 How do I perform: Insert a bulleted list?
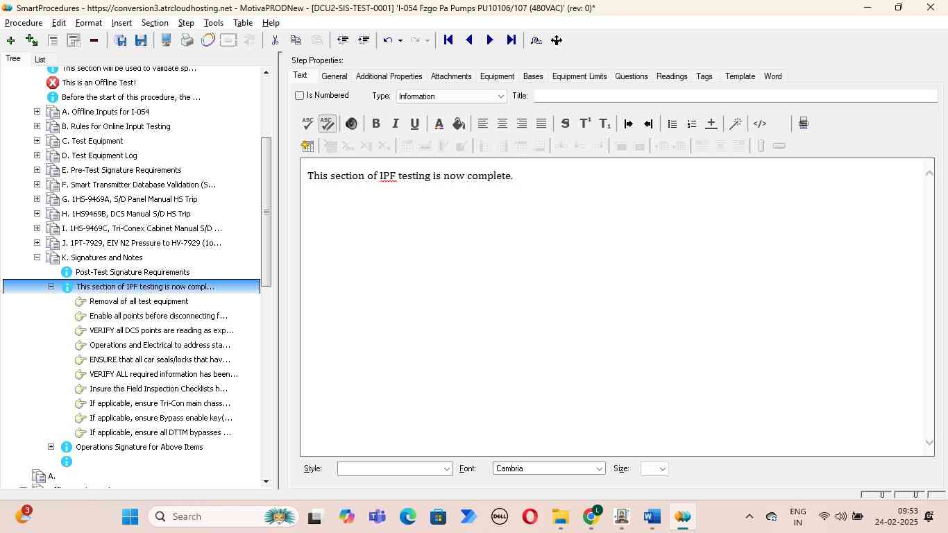pos(672,124)
